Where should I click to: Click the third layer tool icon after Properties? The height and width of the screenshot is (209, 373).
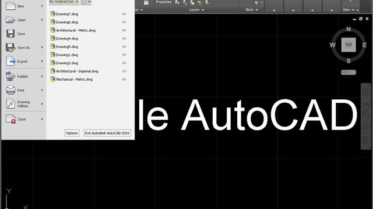pyautogui.click(x=192, y=2)
